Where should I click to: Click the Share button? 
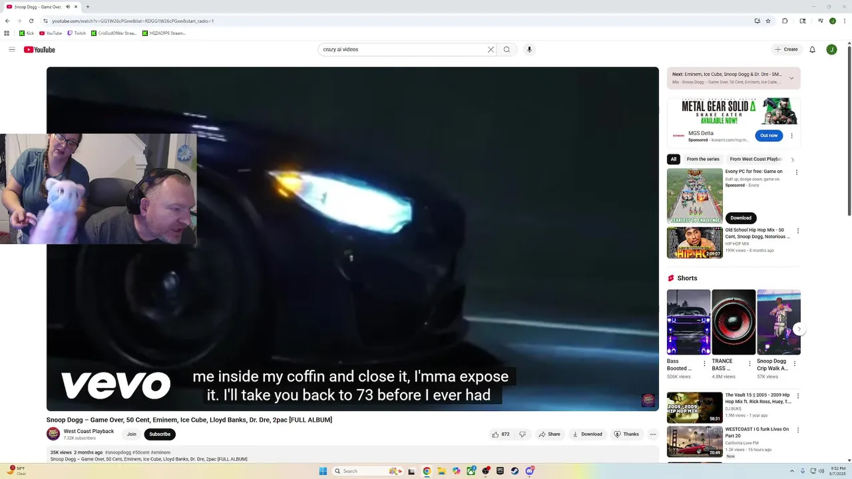549,434
